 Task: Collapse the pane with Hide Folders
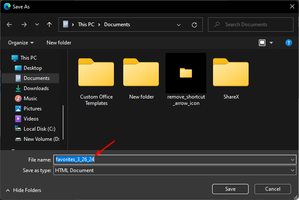coord(24,190)
